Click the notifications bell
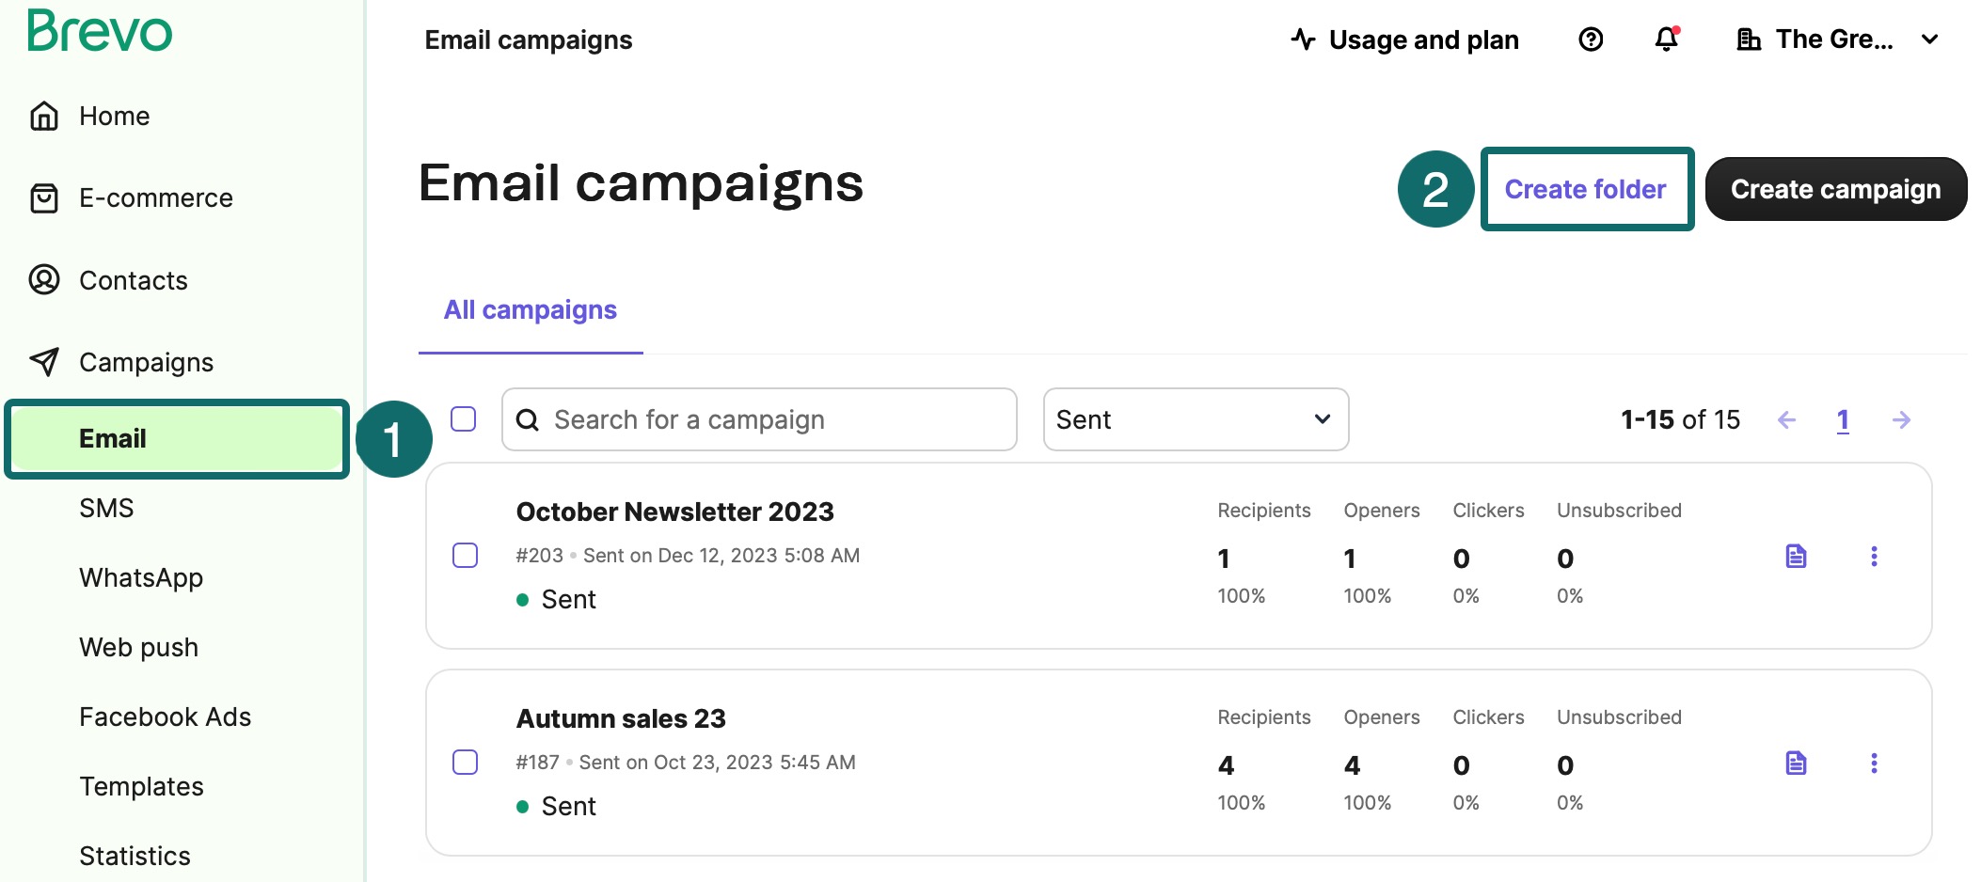Viewport: 1981px width, 882px height. pyautogui.click(x=1665, y=39)
